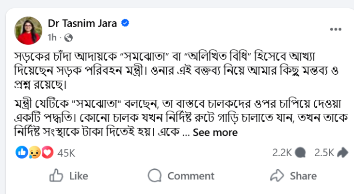Click the blue thumbs-up reaction emoji

[x=22, y=153]
